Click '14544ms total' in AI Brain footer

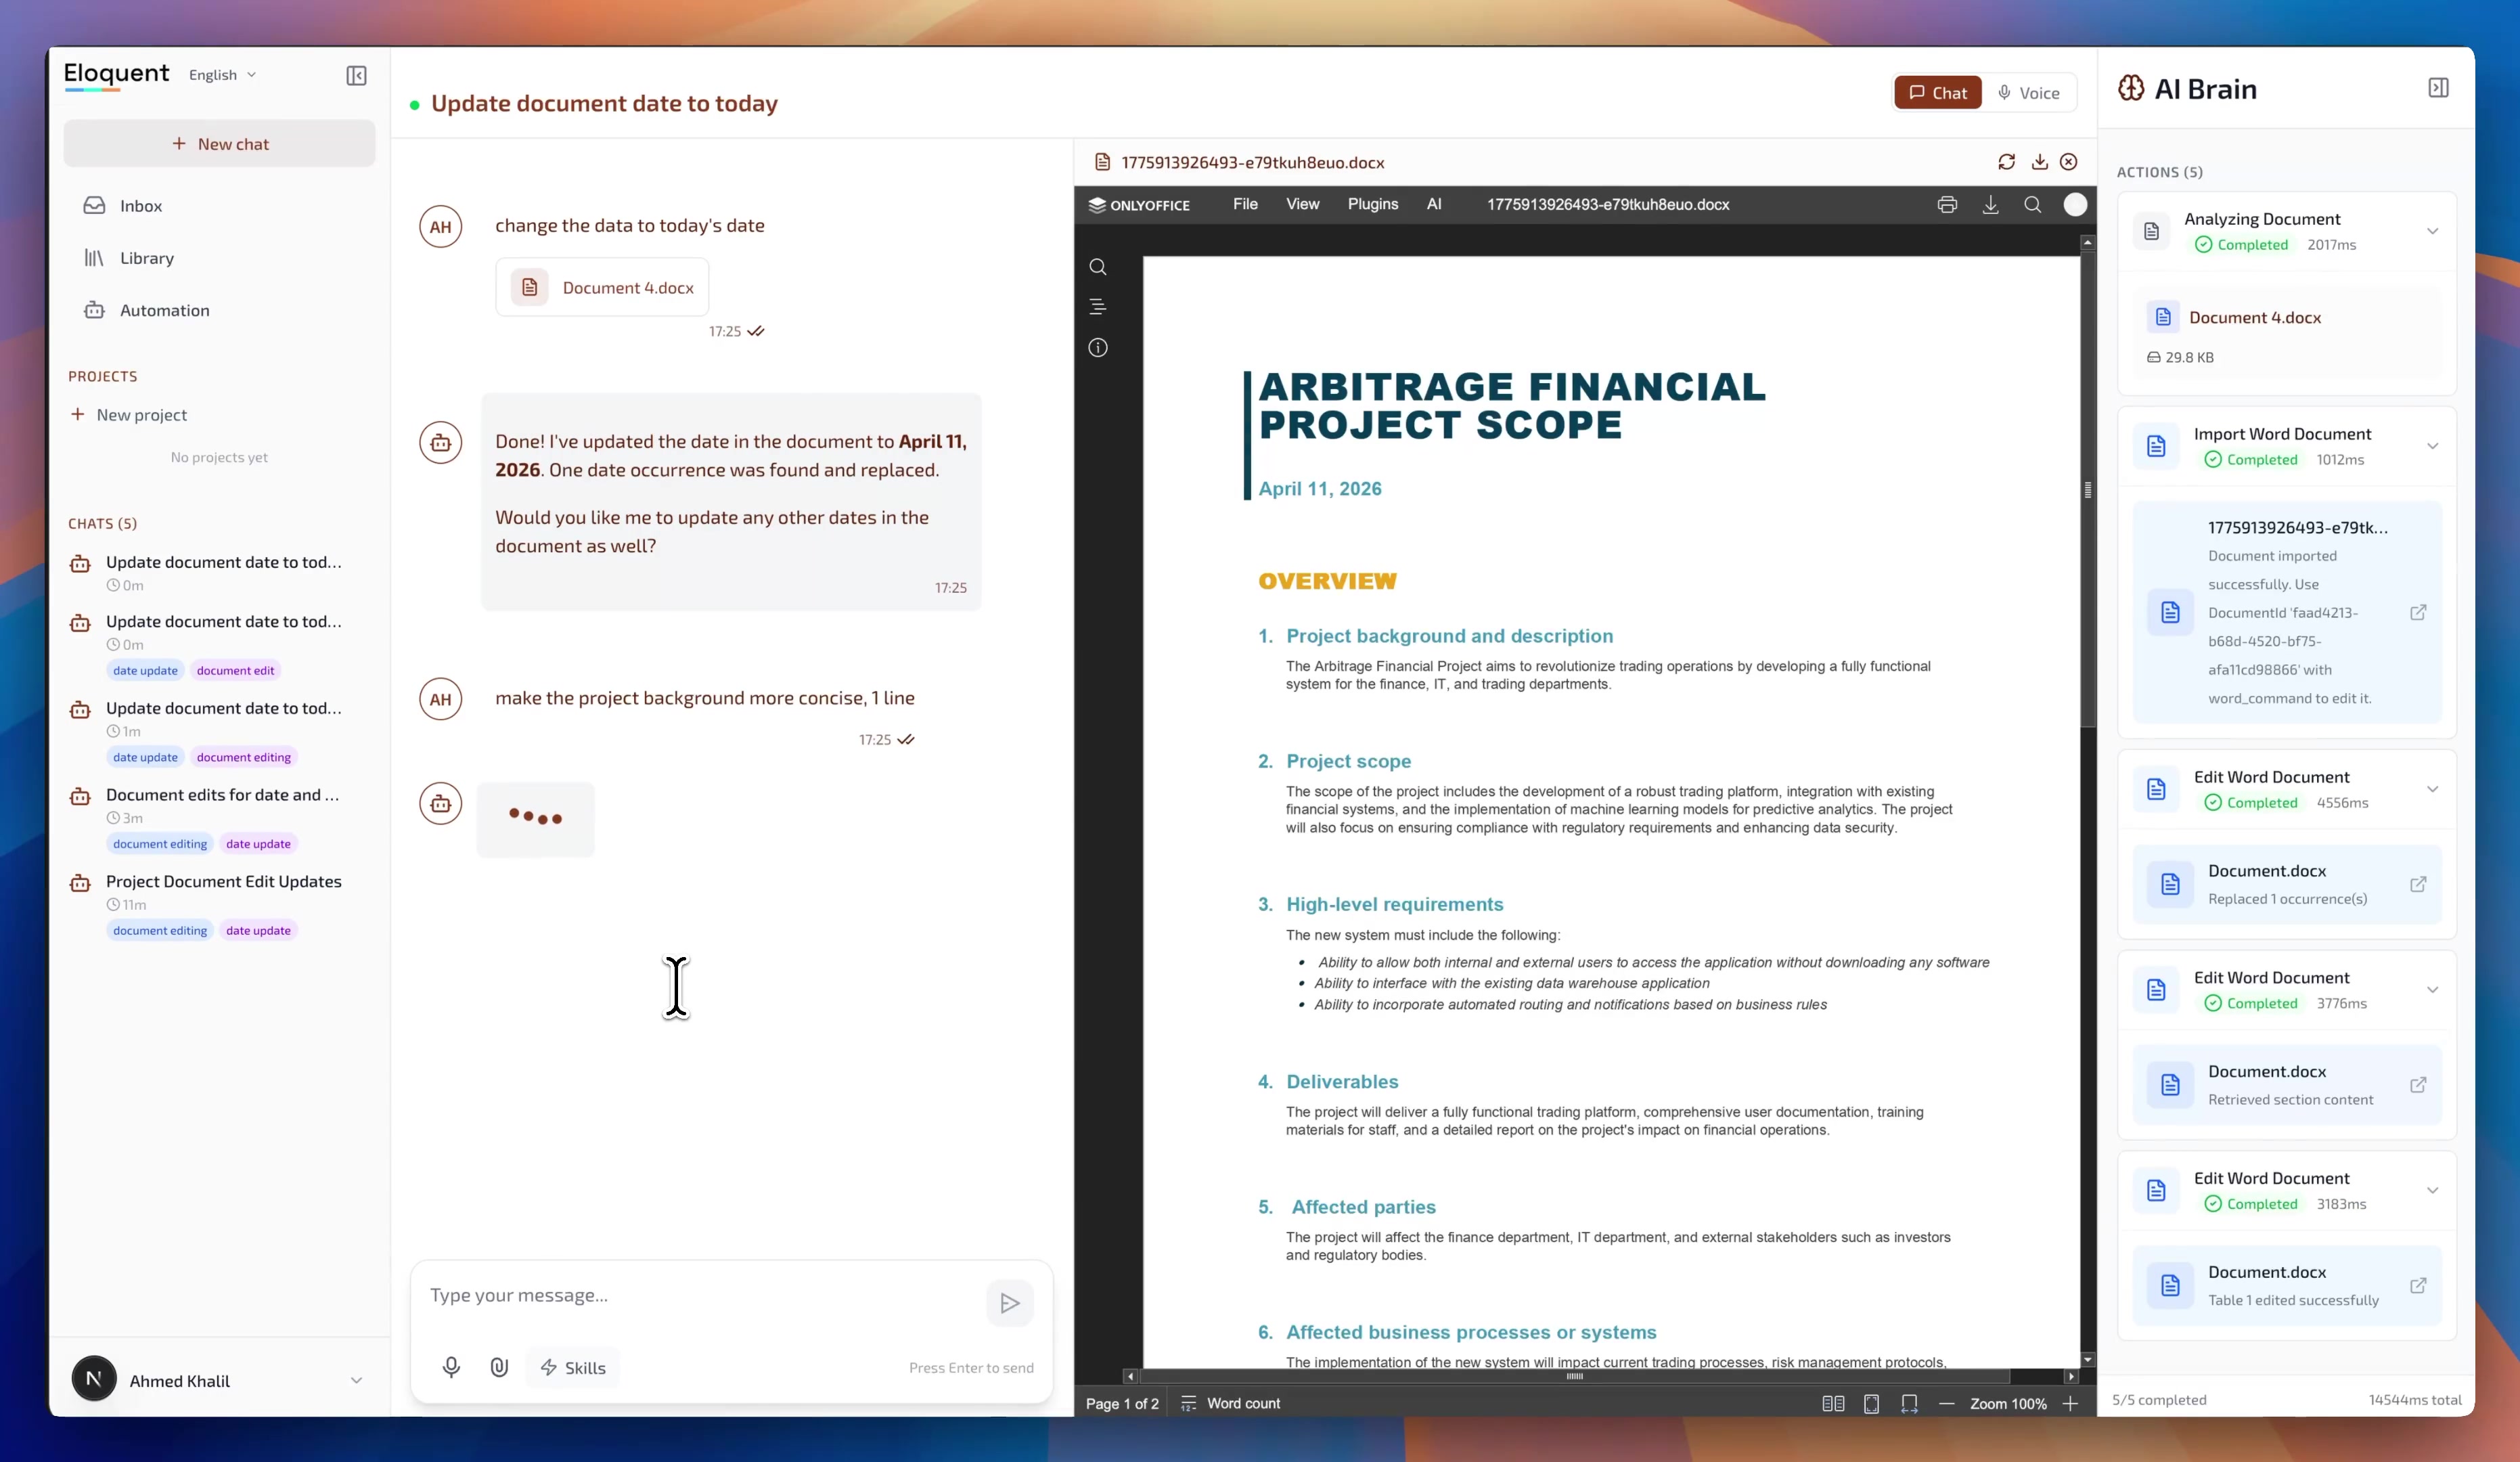2415,1400
